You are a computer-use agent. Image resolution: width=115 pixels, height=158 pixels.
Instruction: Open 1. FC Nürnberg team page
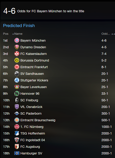coord(32,127)
